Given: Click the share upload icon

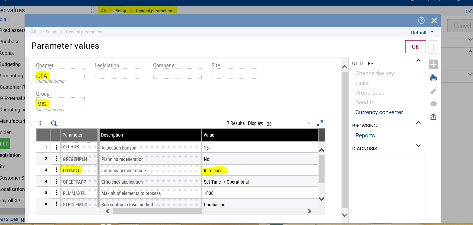Looking at the screenshot, I should 433,117.
